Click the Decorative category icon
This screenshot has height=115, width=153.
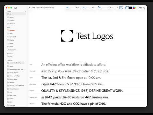point(8,50)
